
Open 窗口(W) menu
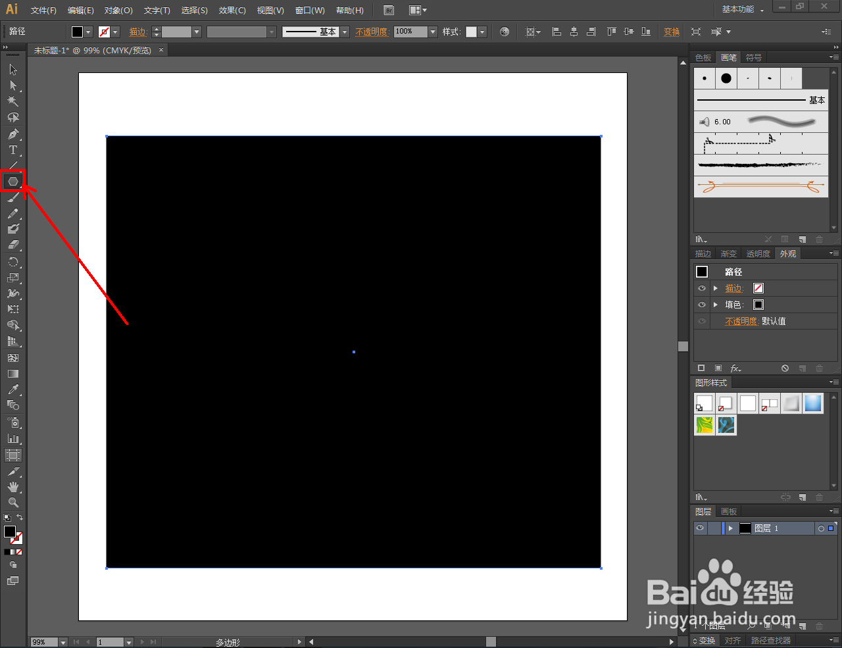tap(310, 11)
